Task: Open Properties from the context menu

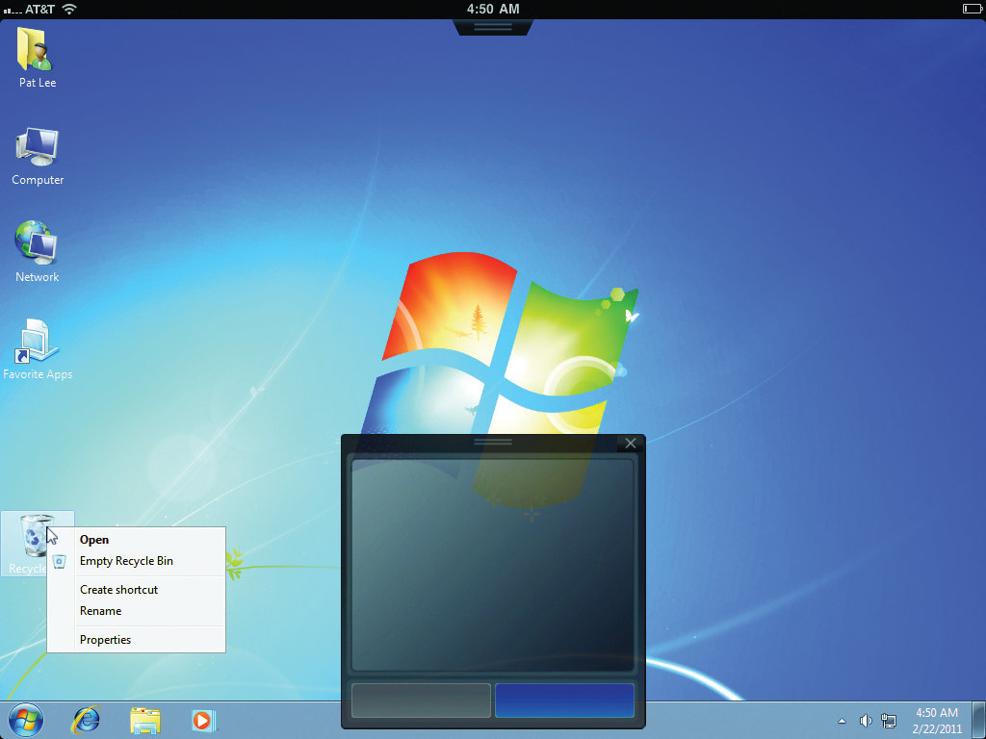Action: tap(105, 640)
